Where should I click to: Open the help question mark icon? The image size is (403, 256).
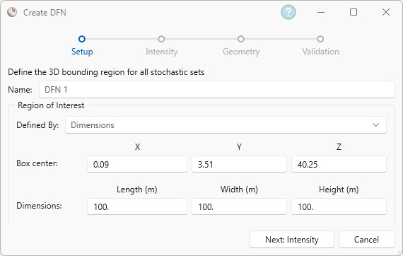pyautogui.click(x=288, y=12)
